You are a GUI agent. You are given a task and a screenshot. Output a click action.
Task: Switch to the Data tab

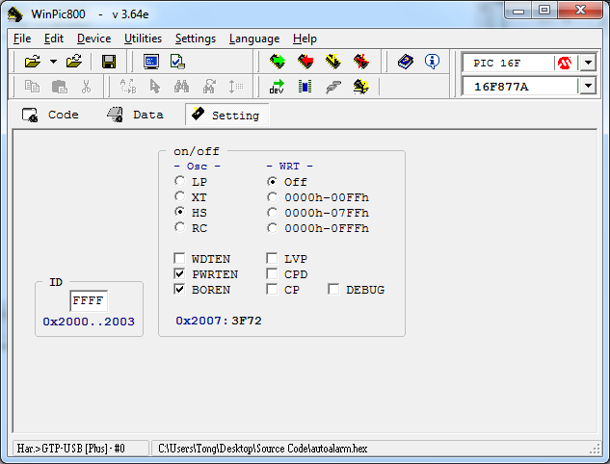pyautogui.click(x=135, y=115)
